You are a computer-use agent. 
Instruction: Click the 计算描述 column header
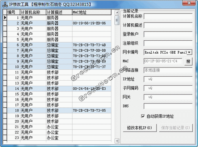(59, 12)
